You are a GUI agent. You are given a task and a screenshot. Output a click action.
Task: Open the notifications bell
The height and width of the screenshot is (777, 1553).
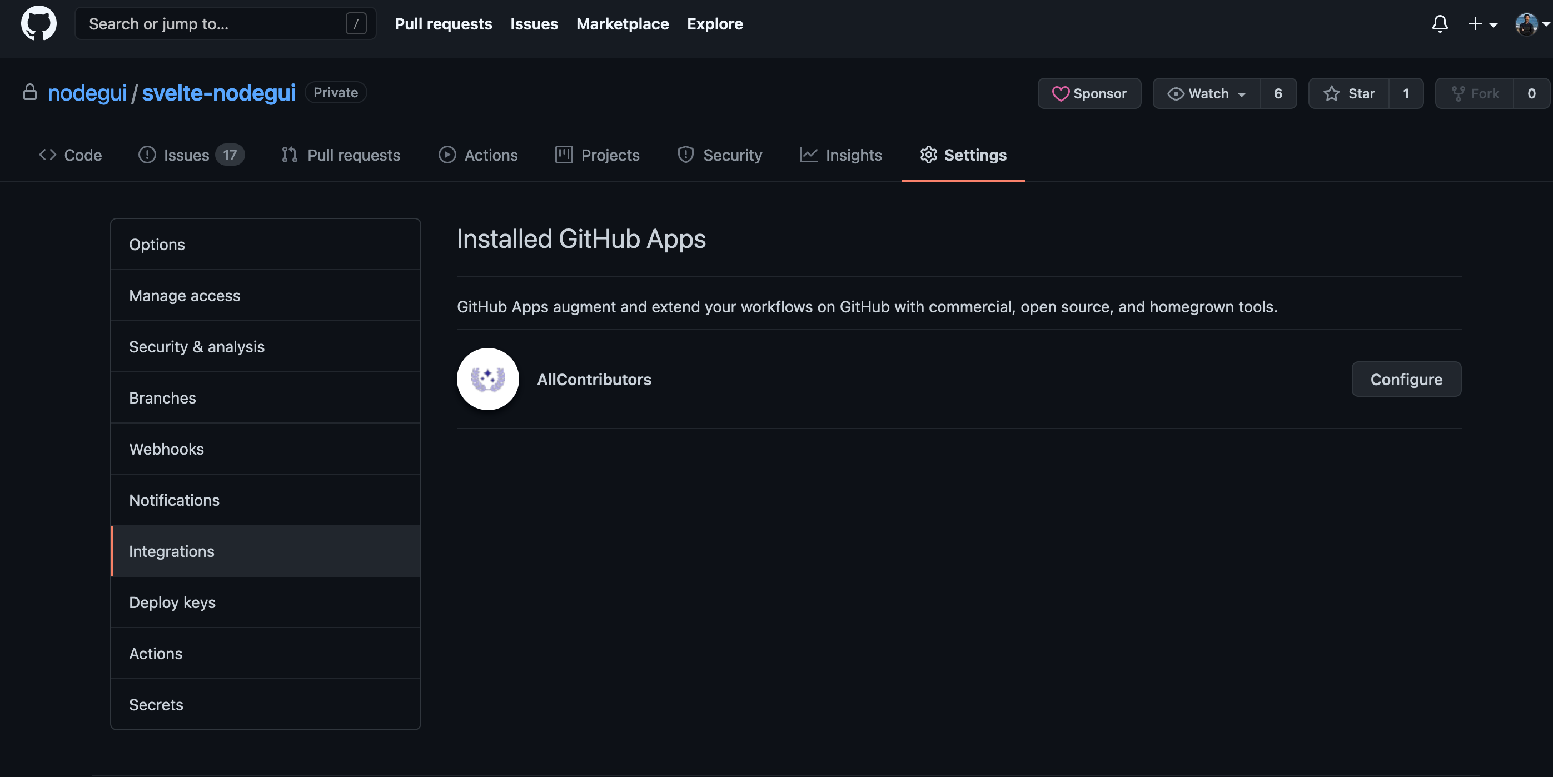click(1440, 23)
